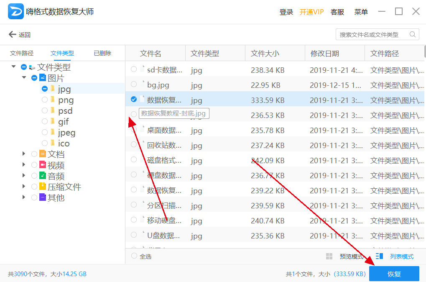Click file icon of sd卡数据 row
Screen dimensions: 426x282
142,69
